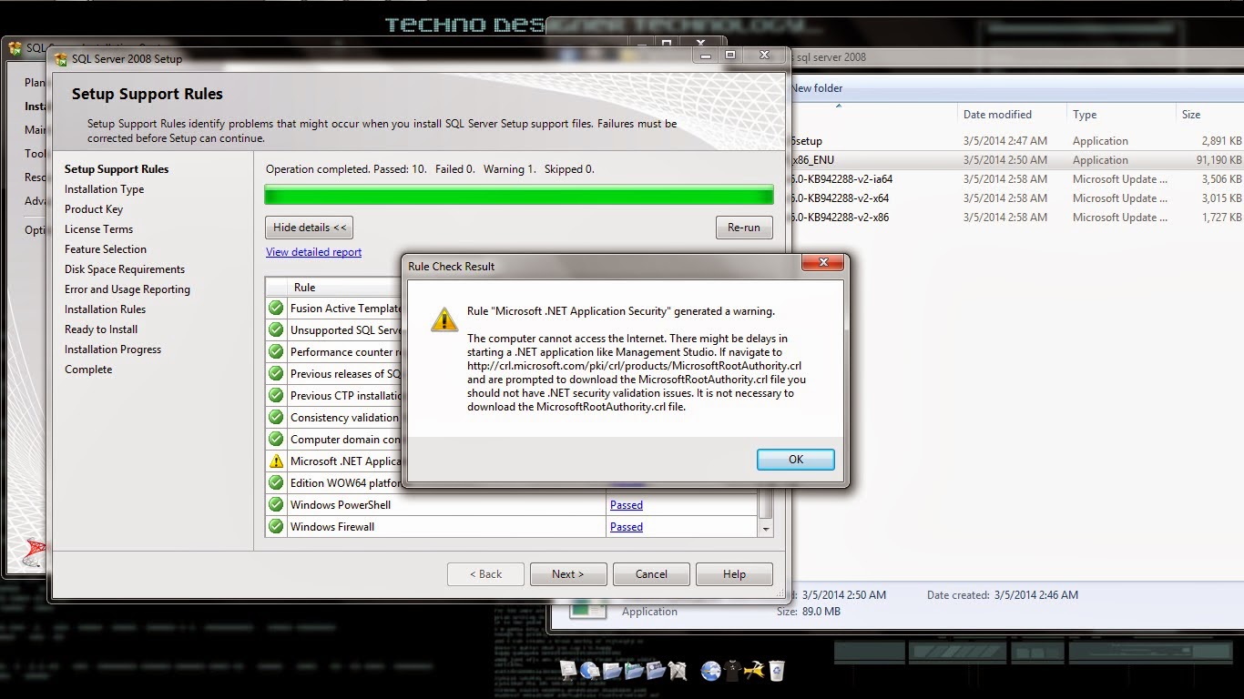Select Setup Support Rules in the left step list
Viewport: 1244px width, 699px height.
(117, 169)
